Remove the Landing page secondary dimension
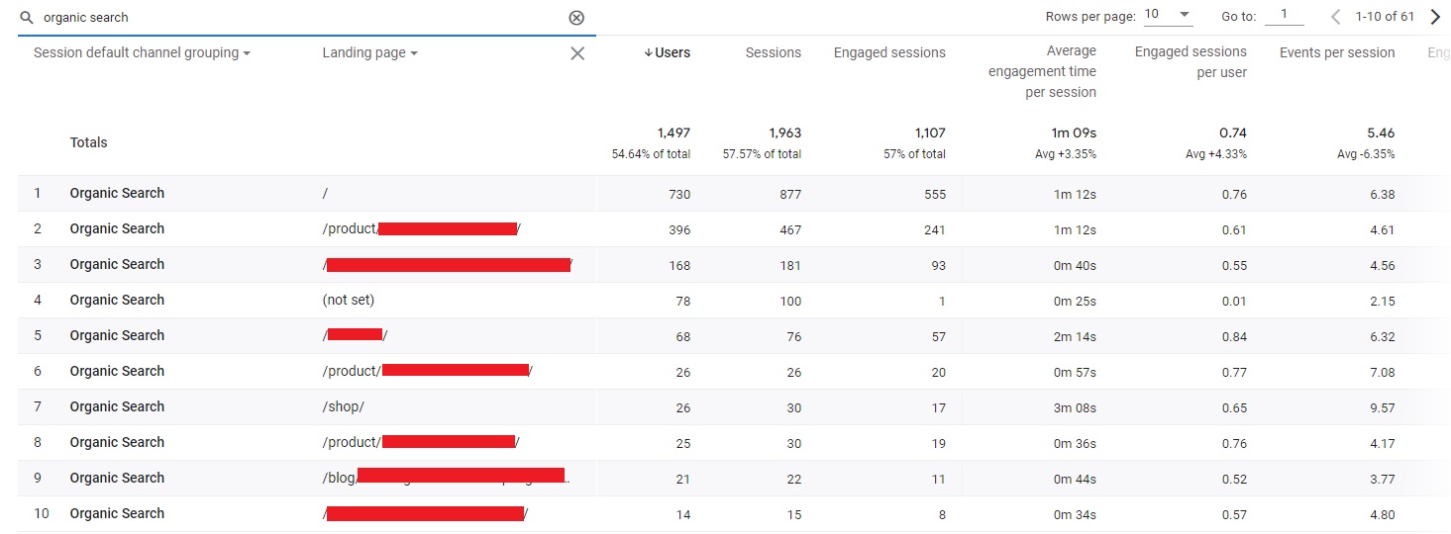Viewport: 1451px width, 534px height. click(577, 53)
